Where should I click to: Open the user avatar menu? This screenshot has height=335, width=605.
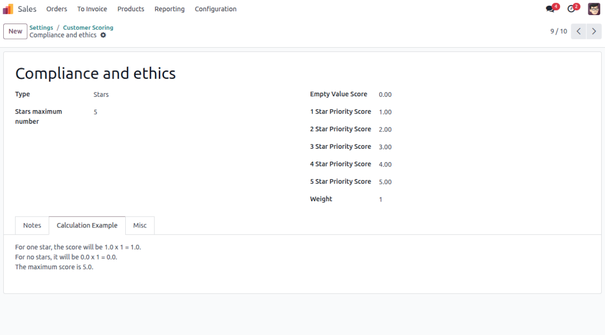(x=594, y=9)
